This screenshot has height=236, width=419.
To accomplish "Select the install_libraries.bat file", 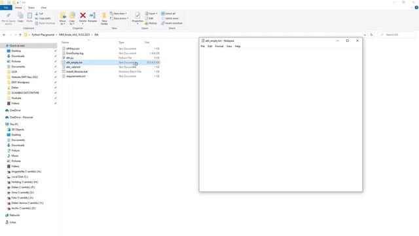I will pyautogui.click(x=77, y=71).
